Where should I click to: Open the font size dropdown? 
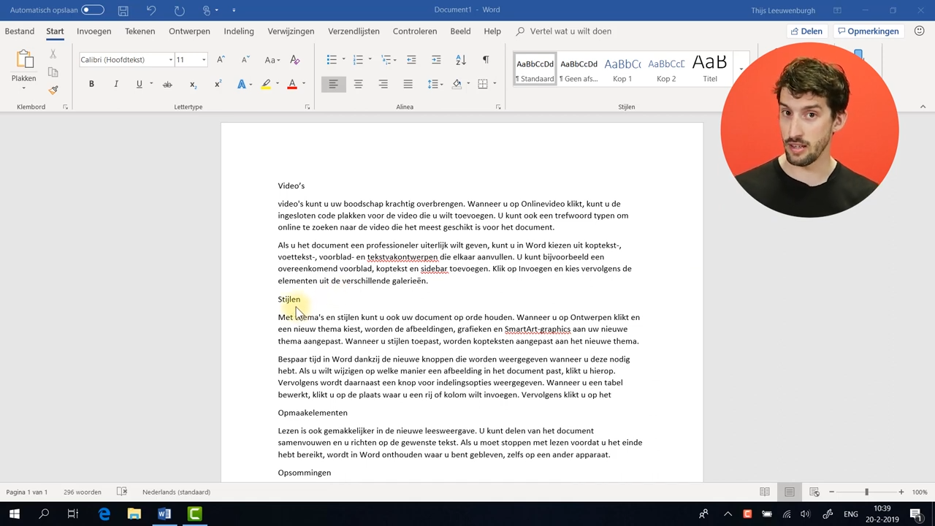click(204, 60)
